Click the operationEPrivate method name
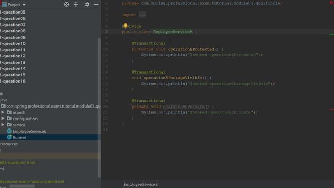Viewport: 334px width, 188px height. (x=184, y=107)
